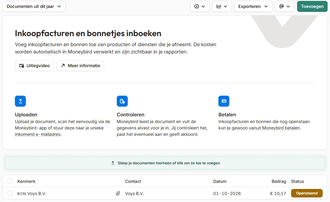Click the Uploaden heading
This screenshot has height=202, width=330.
(x=26, y=115)
